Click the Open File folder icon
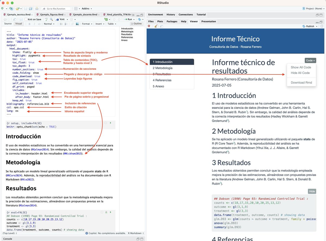 [x=18, y=9]
